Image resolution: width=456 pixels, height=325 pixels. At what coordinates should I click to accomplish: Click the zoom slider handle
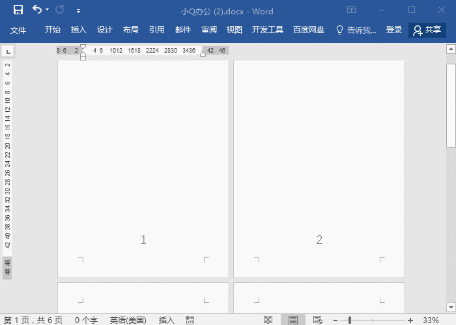point(350,320)
